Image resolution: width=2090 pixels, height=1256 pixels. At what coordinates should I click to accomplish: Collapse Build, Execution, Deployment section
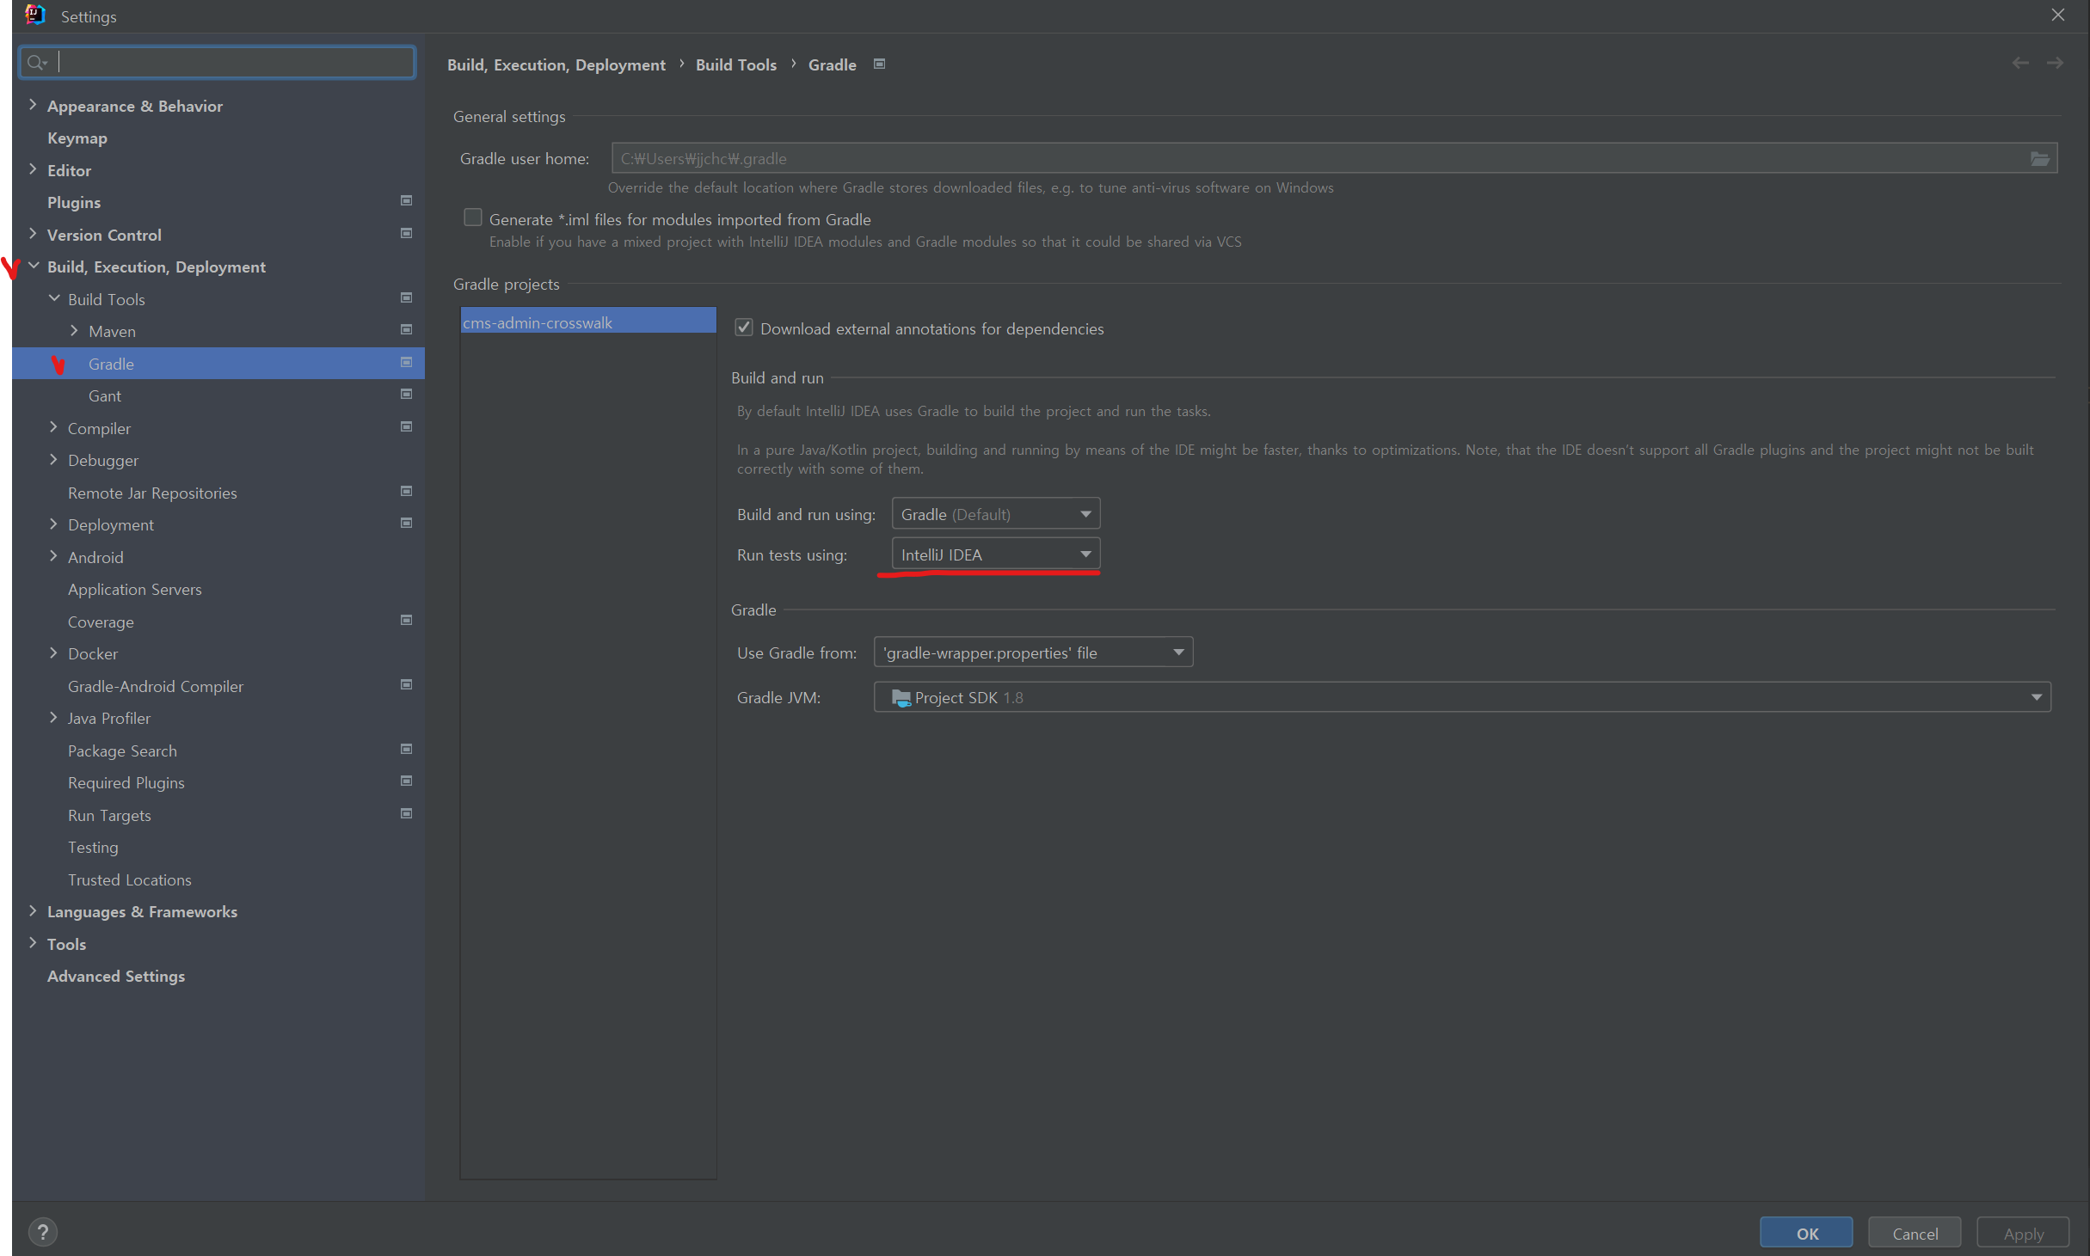[x=34, y=266]
